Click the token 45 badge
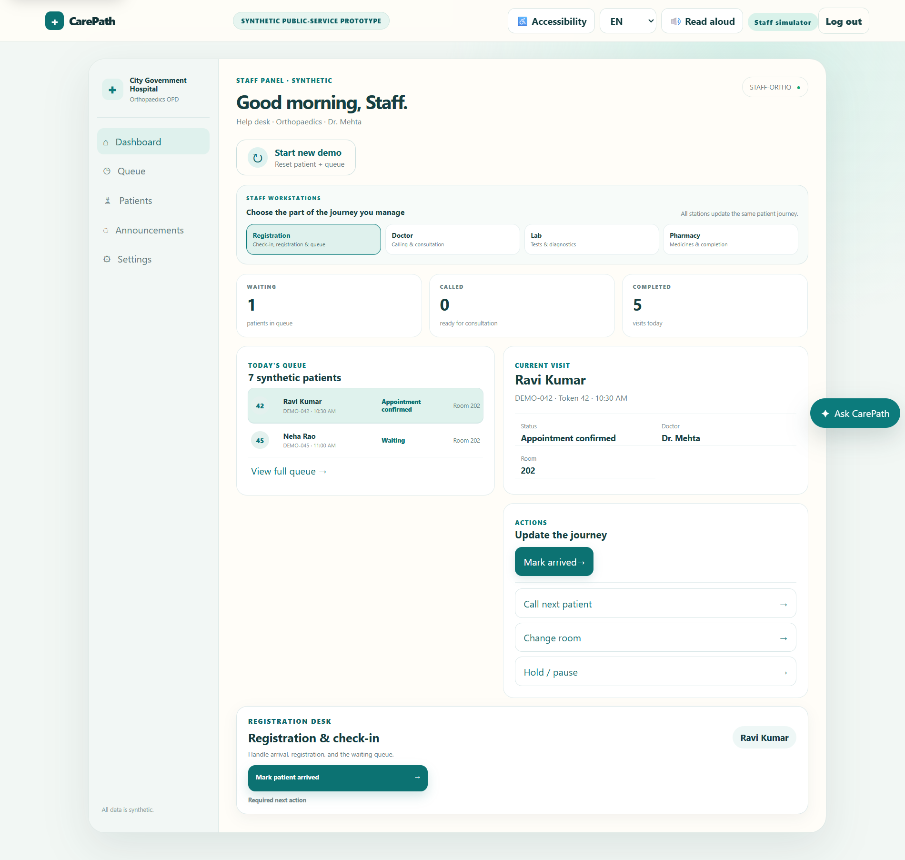 coord(260,441)
